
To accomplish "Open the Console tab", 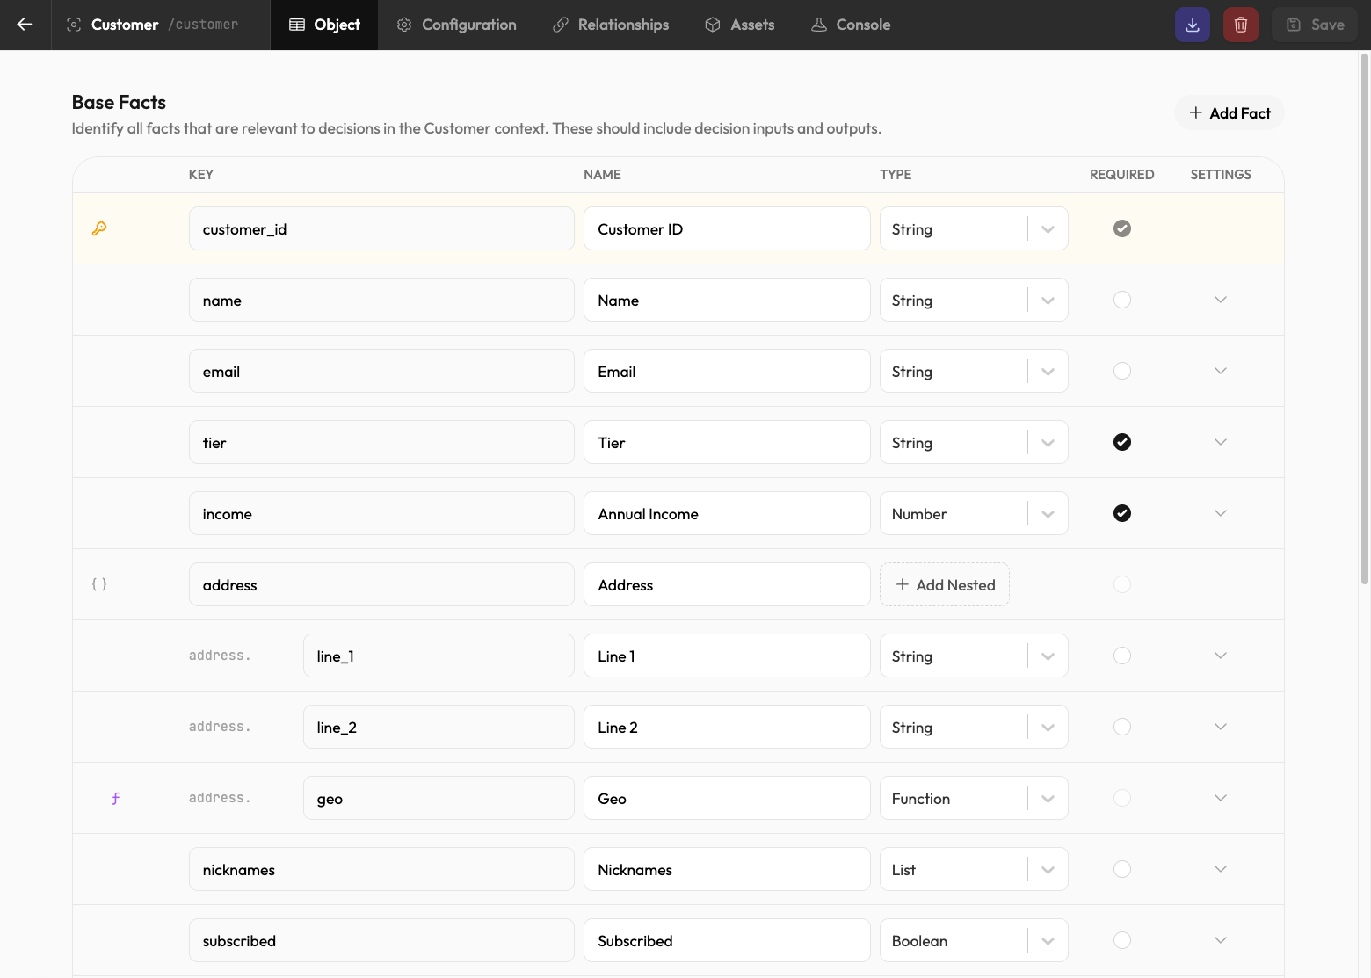I will [851, 25].
